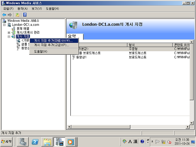196x147 pixels.
Task: Click the 시작 Start button
Action: pyautogui.click(x=7, y=142)
